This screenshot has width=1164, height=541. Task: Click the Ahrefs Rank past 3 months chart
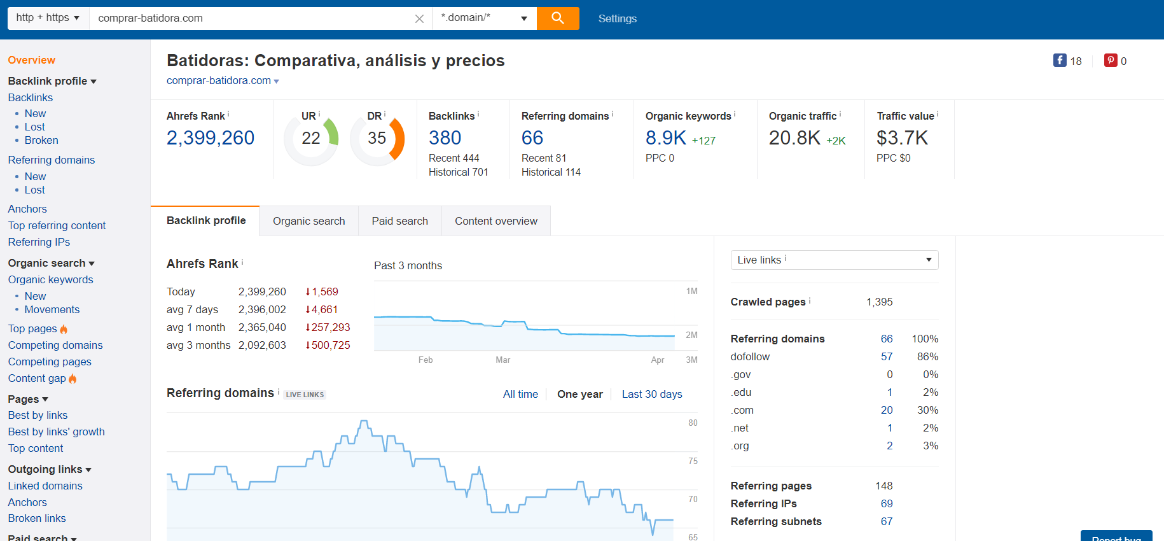click(x=525, y=316)
